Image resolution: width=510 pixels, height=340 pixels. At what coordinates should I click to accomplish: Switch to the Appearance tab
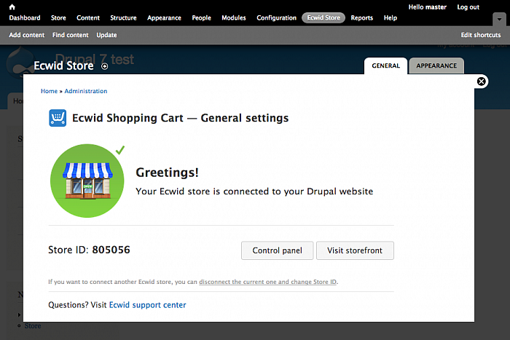(436, 66)
